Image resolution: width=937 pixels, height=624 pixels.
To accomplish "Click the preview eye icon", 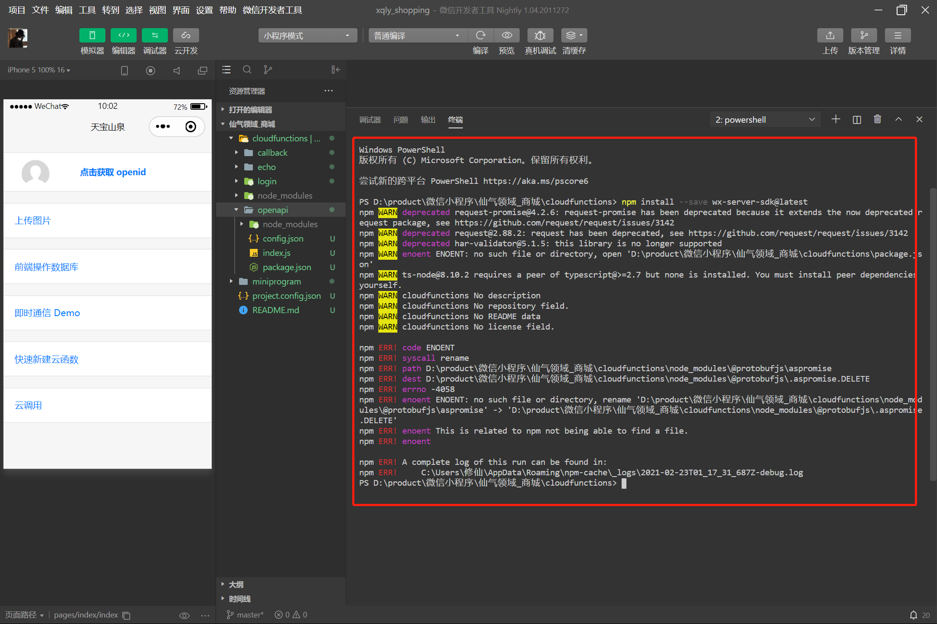I will 507,36.
